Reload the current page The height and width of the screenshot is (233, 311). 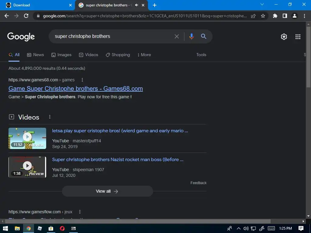tap(26, 16)
